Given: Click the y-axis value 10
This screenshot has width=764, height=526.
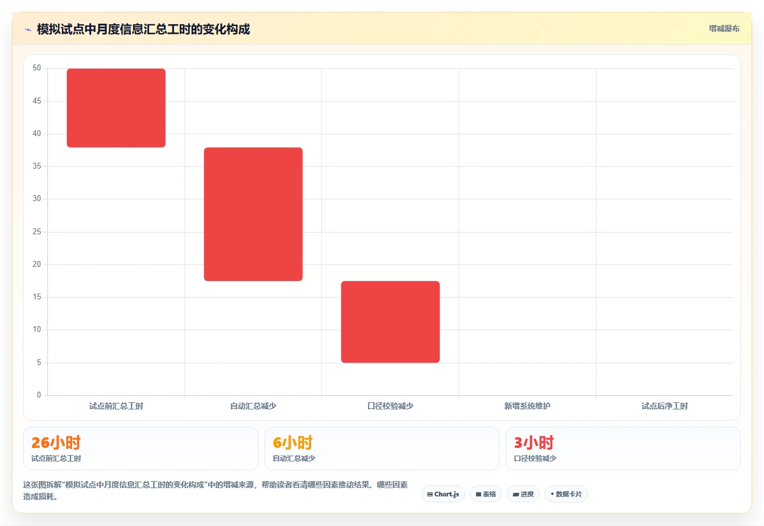Looking at the screenshot, I should click(37, 330).
